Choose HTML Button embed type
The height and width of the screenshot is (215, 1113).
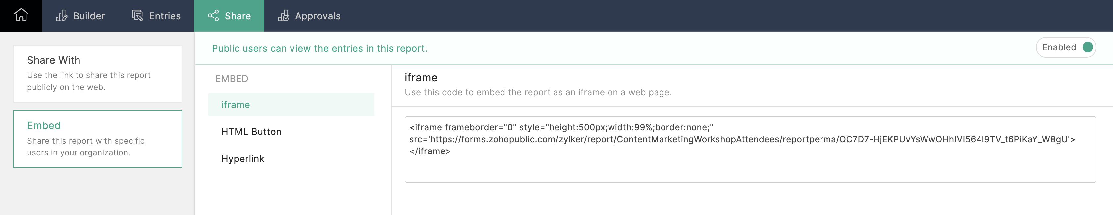[251, 132]
